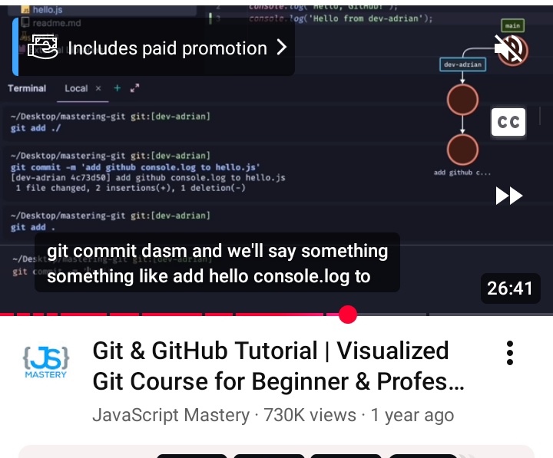Open the JS Mastery channel avatar
Viewport: 553px width, 458px height.
(x=46, y=362)
